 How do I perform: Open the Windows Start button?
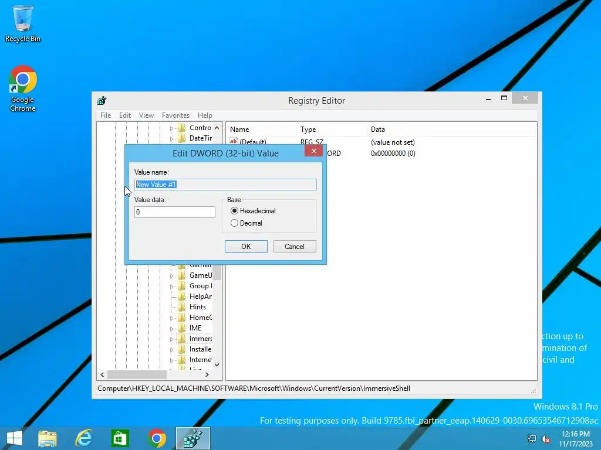(15, 438)
